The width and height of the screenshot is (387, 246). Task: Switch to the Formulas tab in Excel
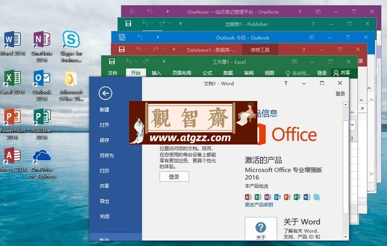tap(208, 73)
